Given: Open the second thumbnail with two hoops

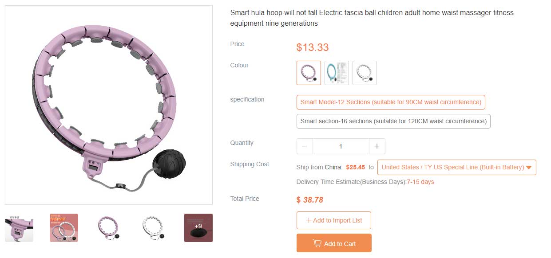Looking at the screenshot, I should [x=64, y=228].
